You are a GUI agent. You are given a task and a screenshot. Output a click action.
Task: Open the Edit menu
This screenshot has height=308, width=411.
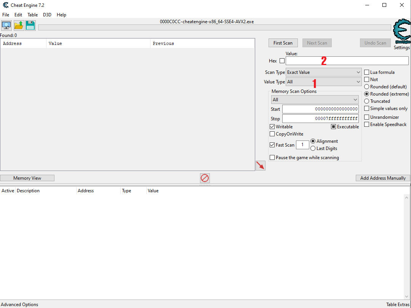(x=18, y=15)
